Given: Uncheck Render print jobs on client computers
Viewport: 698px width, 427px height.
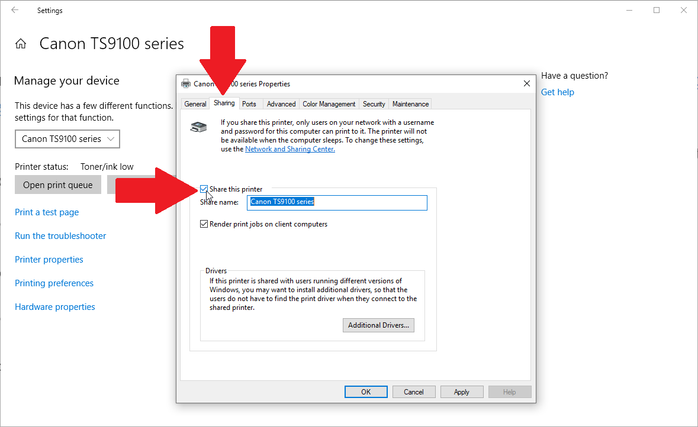Looking at the screenshot, I should click(x=204, y=224).
